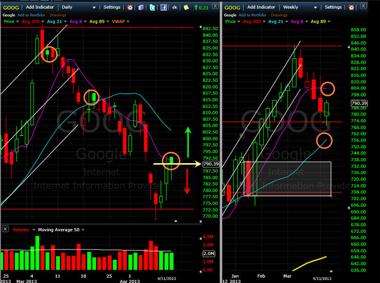Close the Daily chart panel

click(x=215, y=6)
